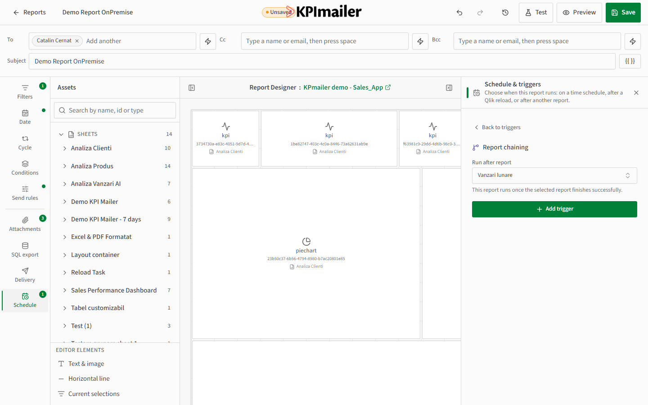Open the Filters sidebar section
The height and width of the screenshot is (405, 648).
[x=25, y=91]
